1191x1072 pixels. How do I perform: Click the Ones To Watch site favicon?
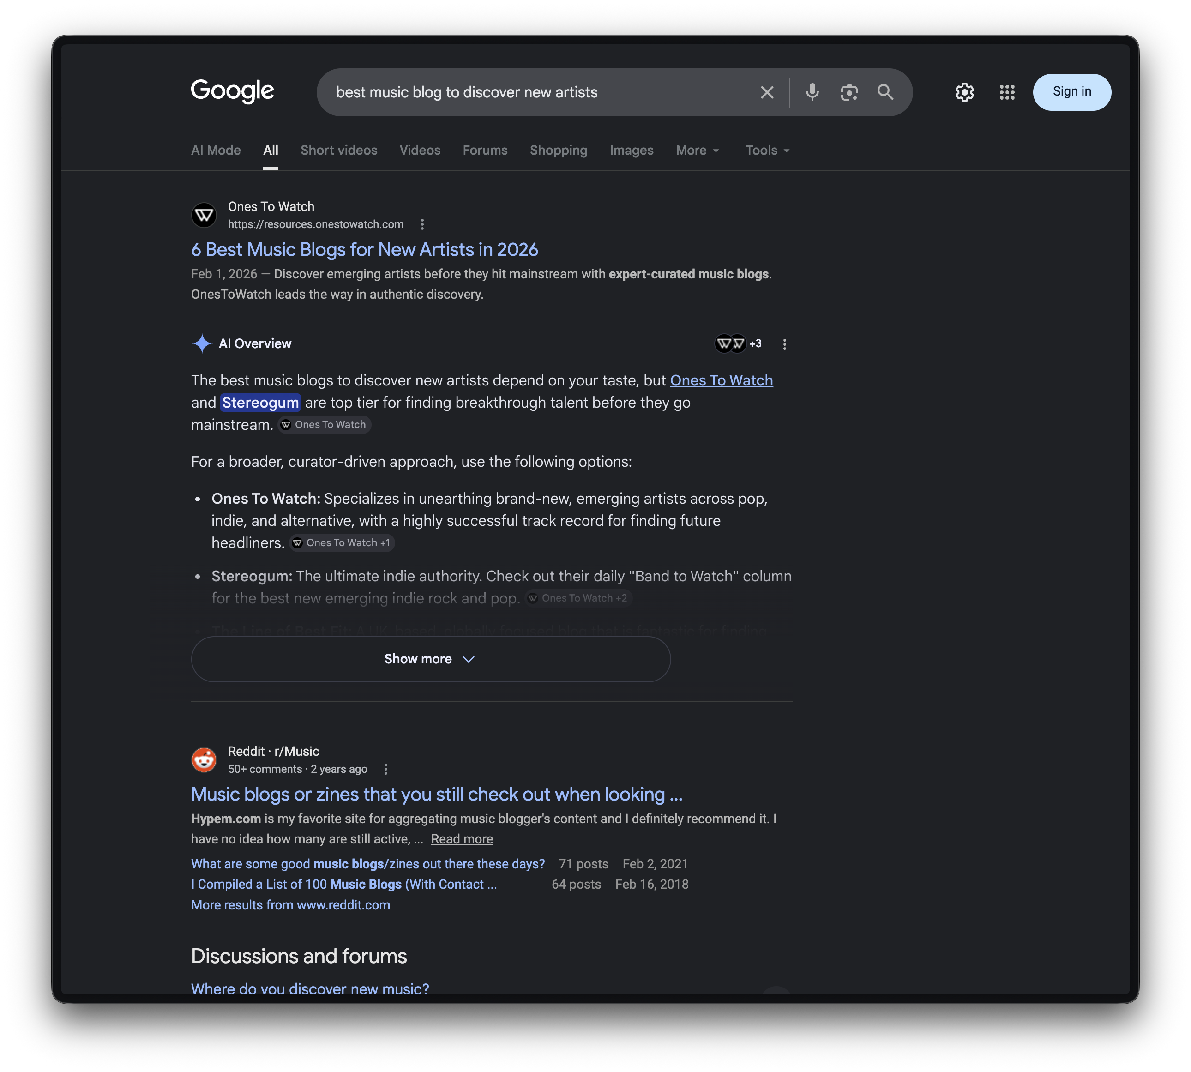pos(204,215)
